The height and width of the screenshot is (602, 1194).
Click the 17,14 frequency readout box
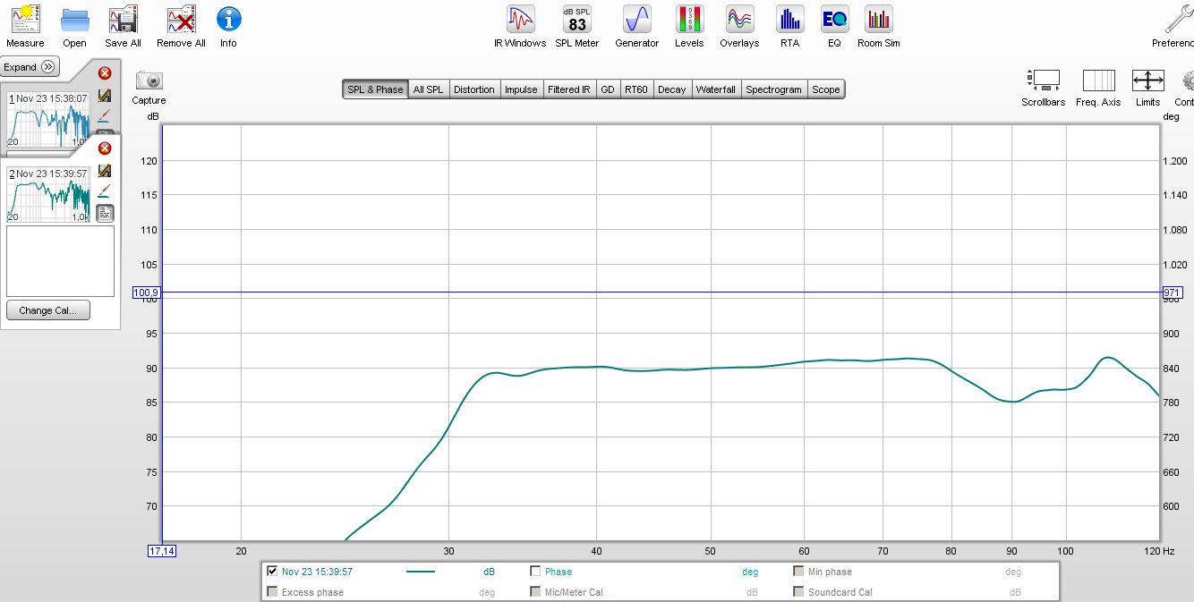[162, 551]
